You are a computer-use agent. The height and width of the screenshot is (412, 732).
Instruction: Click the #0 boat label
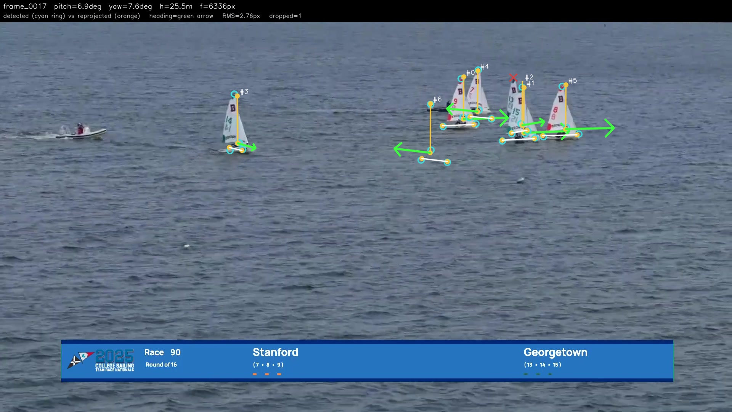471,72
